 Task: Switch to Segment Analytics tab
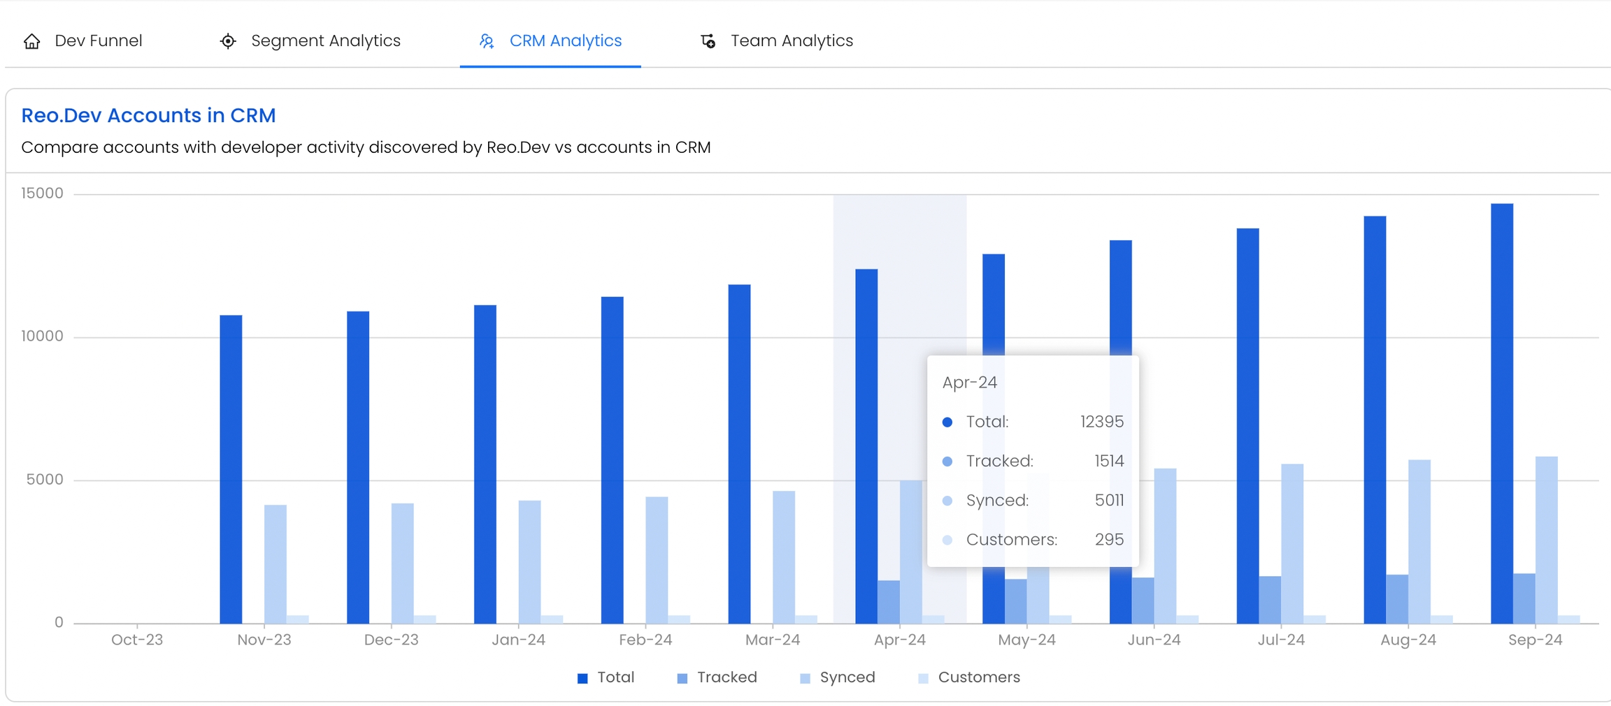click(x=325, y=41)
